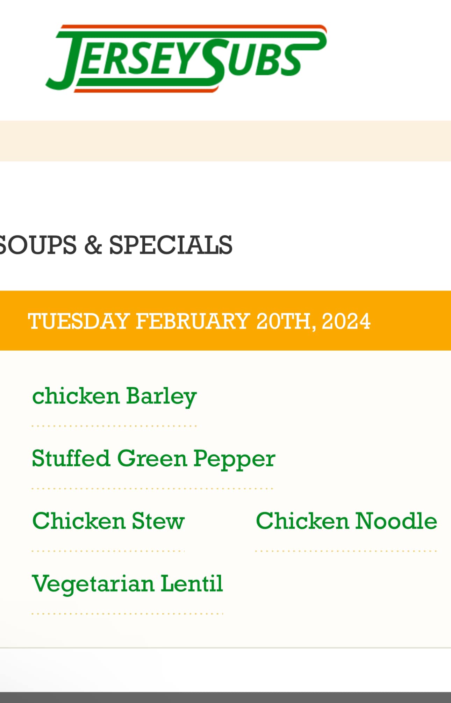The image size is (451, 703).
Task: Click the word TUESDAY in date banner
Action: point(79,321)
